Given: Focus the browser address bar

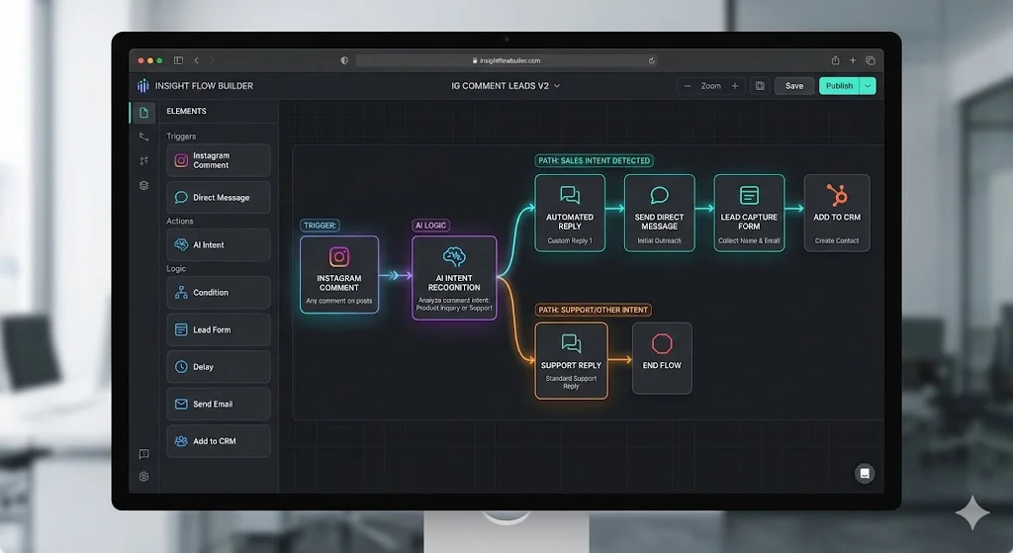Looking at the screenshot, I should tap(507, 60).
